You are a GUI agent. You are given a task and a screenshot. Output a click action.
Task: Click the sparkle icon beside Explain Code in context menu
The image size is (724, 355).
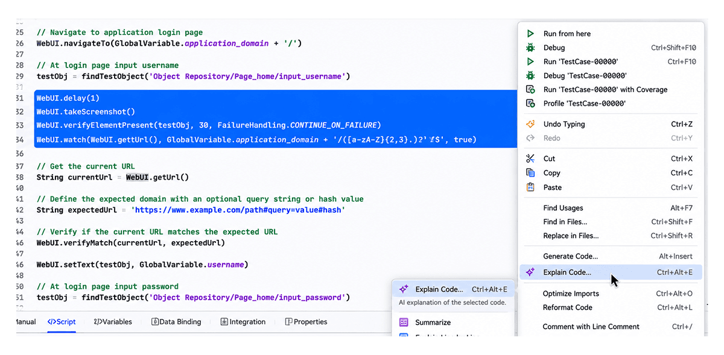[x=530, y=272]
